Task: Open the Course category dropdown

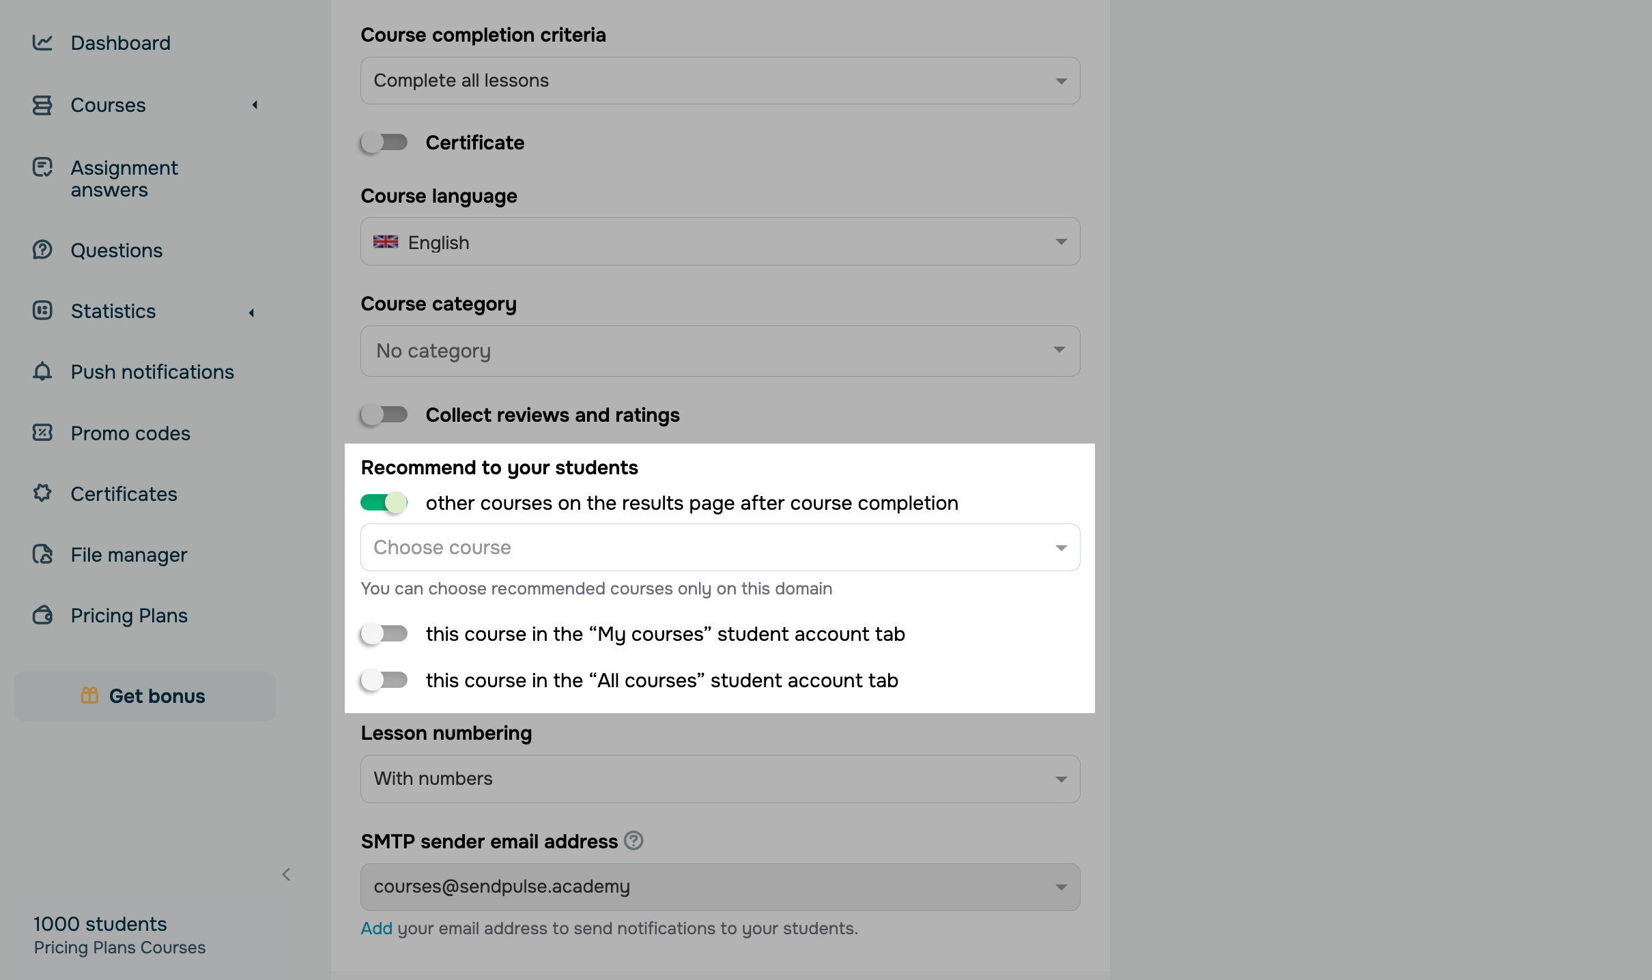Action: [x=720, y=351]
